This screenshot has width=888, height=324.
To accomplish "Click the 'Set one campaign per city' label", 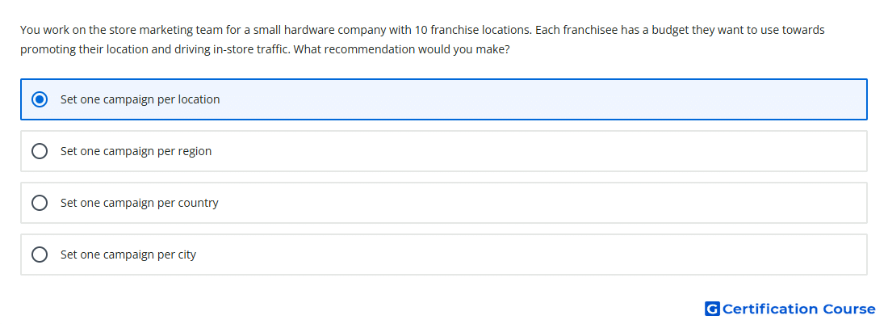I will tap(128, 255).
